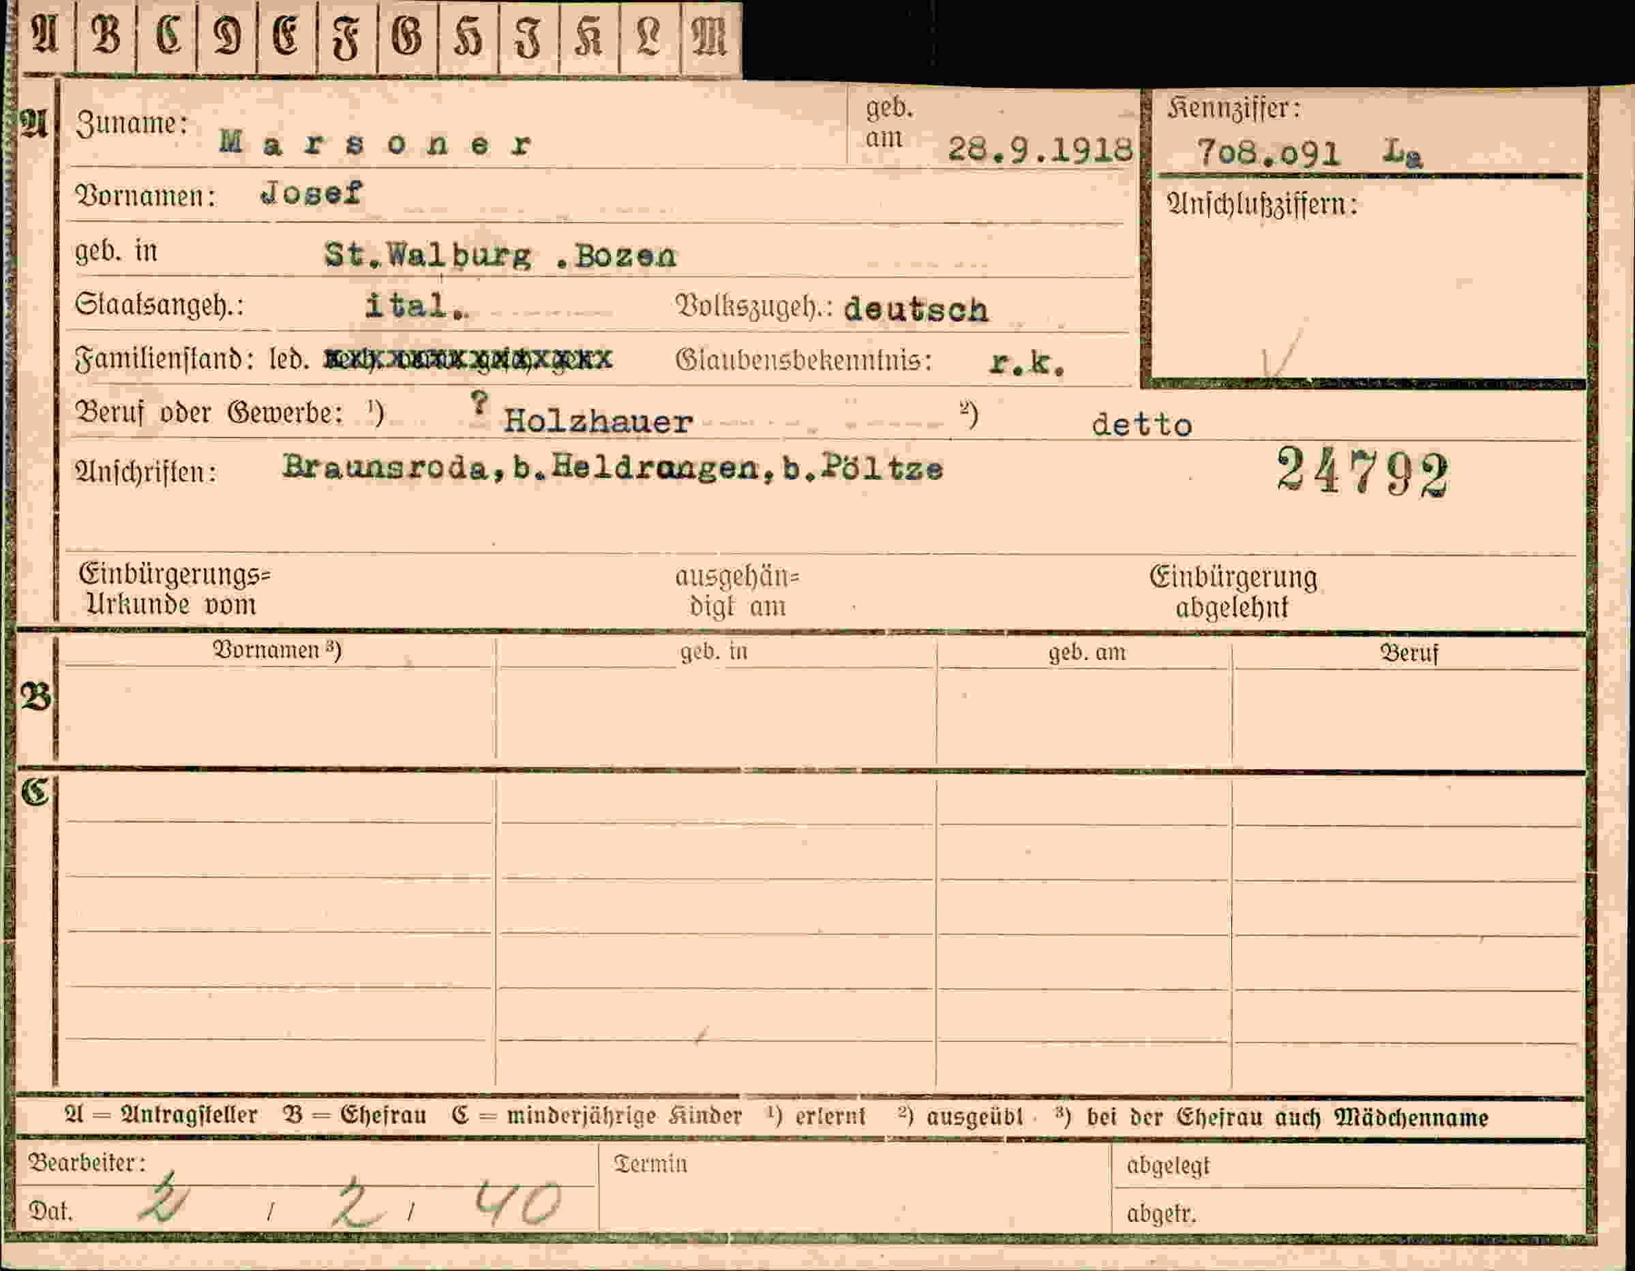Image resolution: width=1635 pixels, height=1271 pixels.
Task: Click the stamped number 24792
Action: pos(1362,472)
